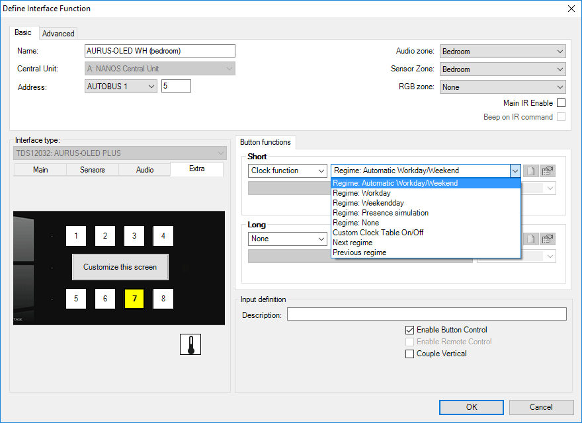
Task: Click the Description input field
Action: [427, 314]
